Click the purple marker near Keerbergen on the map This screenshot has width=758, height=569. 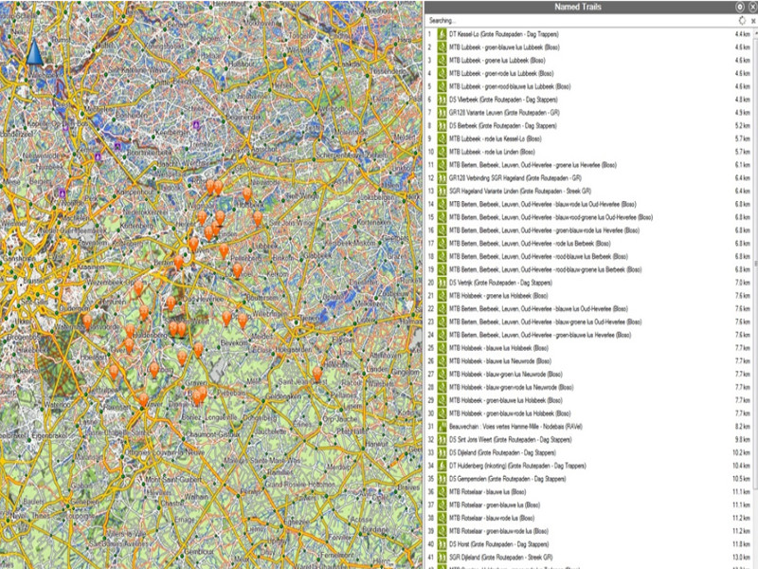coord(196,124)
